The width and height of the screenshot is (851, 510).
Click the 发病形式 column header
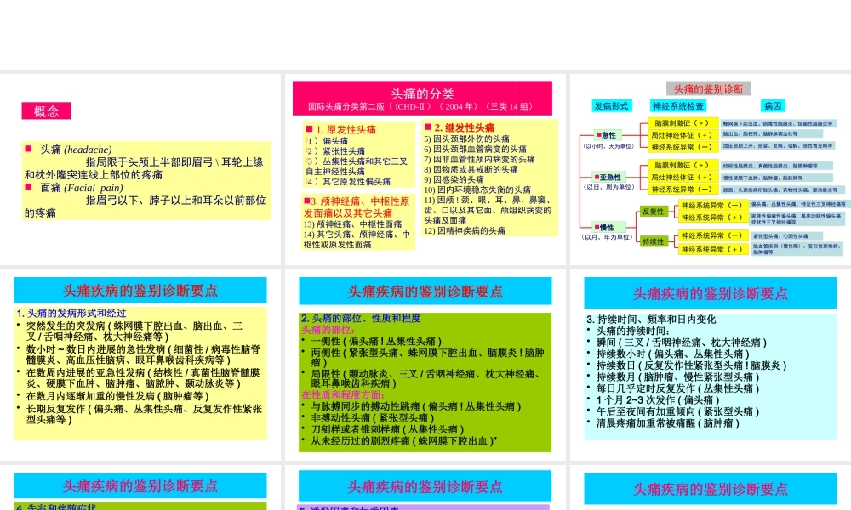pos(612,105)
